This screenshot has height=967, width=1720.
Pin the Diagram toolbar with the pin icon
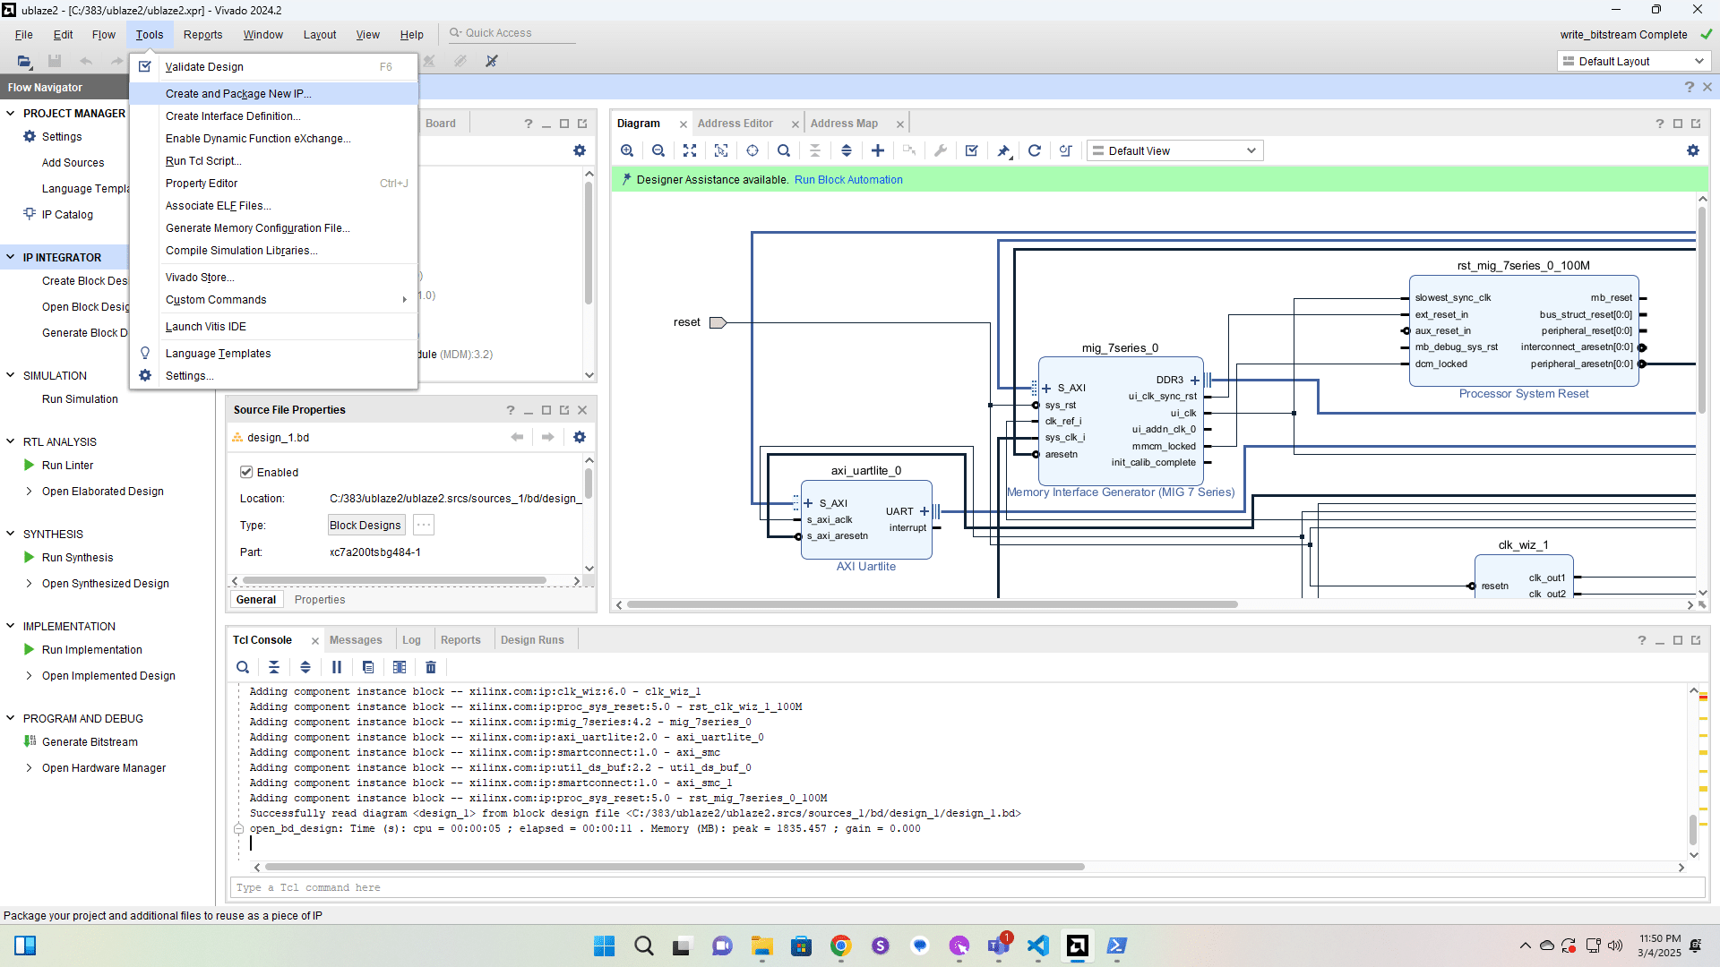click(1003, 150)
